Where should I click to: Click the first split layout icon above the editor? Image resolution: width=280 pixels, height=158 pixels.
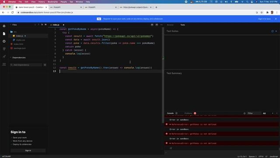point(152,25)
